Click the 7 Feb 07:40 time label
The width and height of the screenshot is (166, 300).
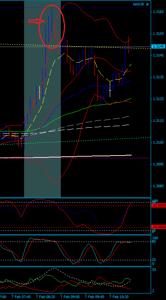[21, 297]
